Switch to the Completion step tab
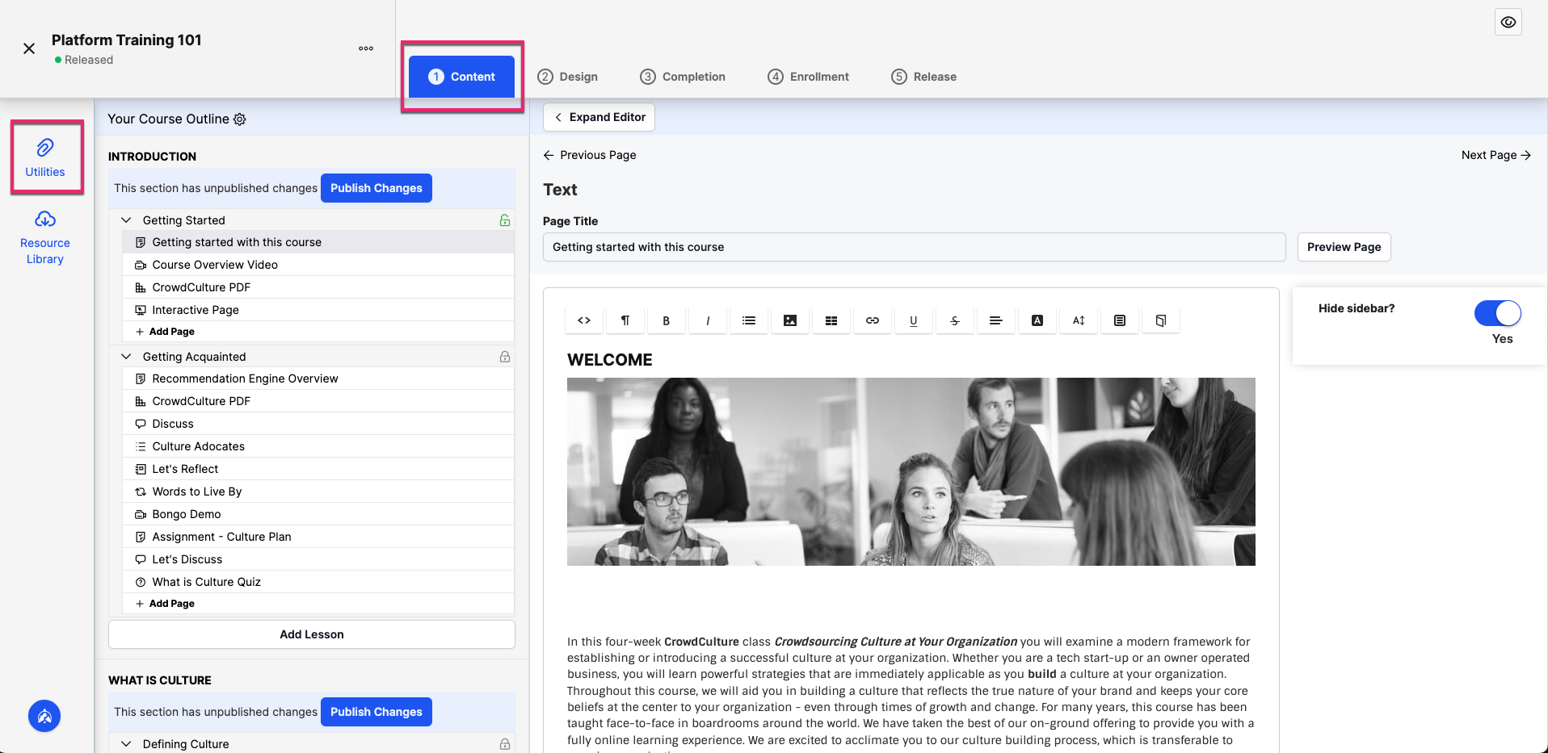The width and height of the screenshot is (1548, 753). point(683,77)
